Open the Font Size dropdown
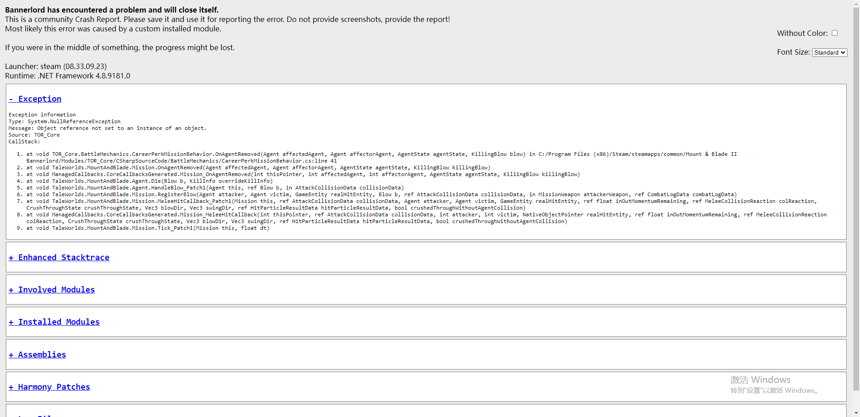The width and height of the screenshot is (860, 417). point(830,52)
